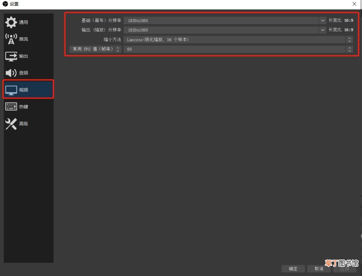Click the 确定 (OK) button
This screenshot has width=362, height=276.
point(293,269)
